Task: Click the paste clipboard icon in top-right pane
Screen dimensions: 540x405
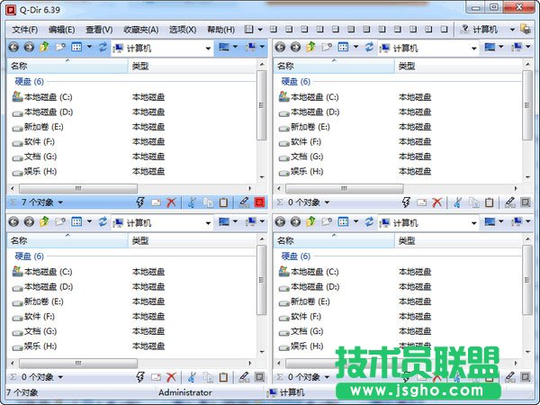Action: point(490,202)
